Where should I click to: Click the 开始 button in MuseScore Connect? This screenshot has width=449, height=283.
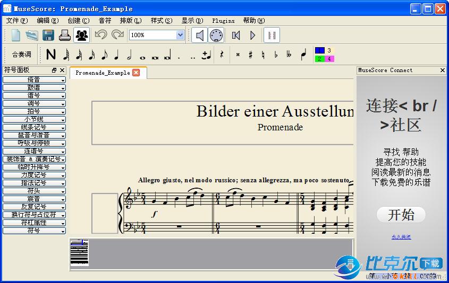401,215
